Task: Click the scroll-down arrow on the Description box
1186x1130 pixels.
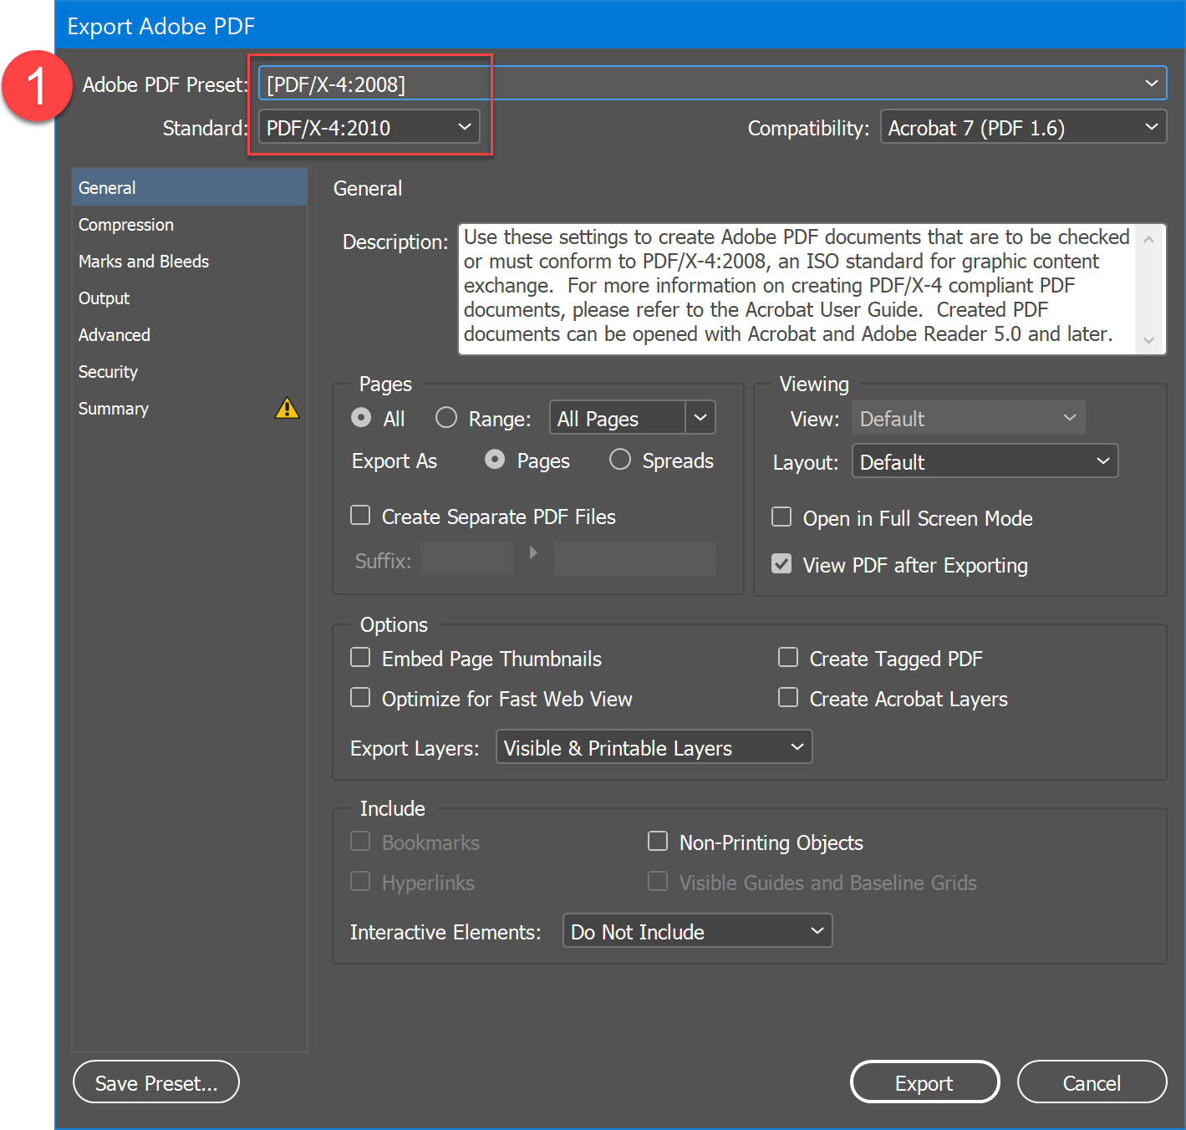Action: click(1148, 341)
